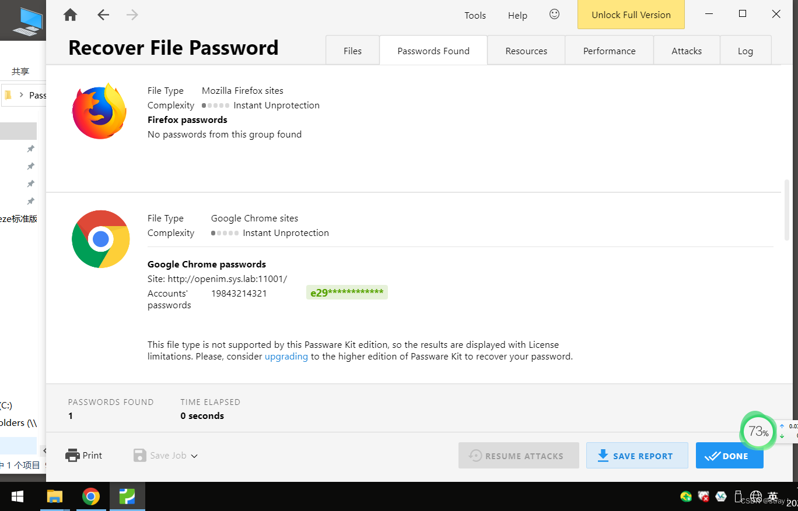Click the Passware Kit taskbar icon

point(127,496)
